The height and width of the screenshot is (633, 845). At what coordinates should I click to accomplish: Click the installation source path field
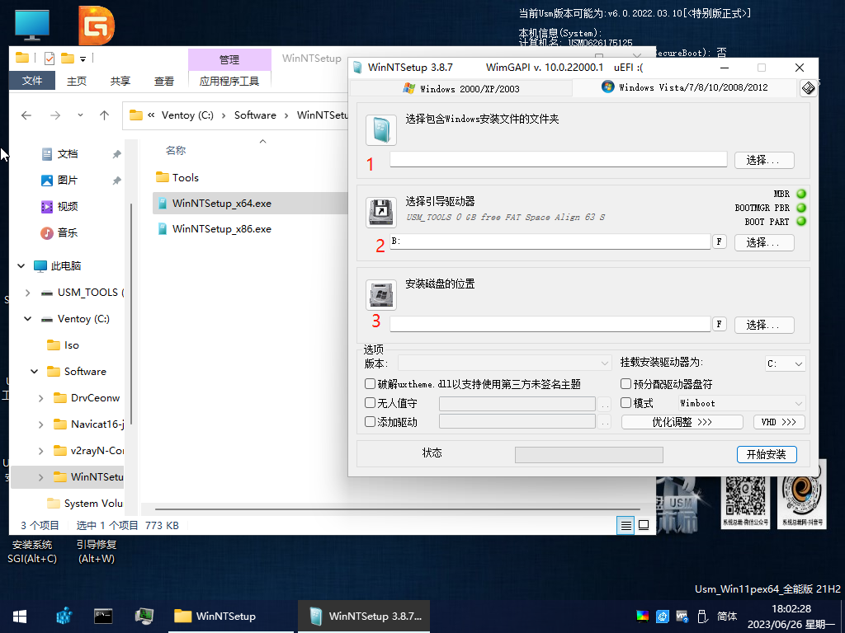559,159
